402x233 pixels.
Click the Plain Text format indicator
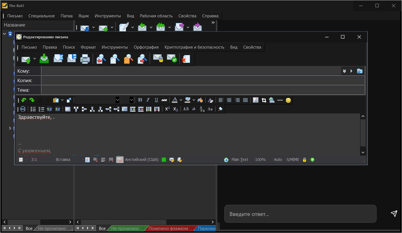click(240, 160)
